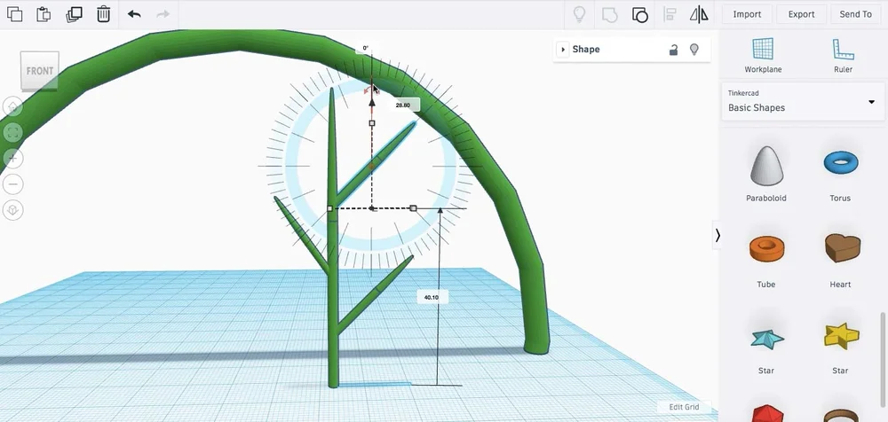Collapse the shapes sidebar chevron
888x422 pixels.
click(718, 235)
